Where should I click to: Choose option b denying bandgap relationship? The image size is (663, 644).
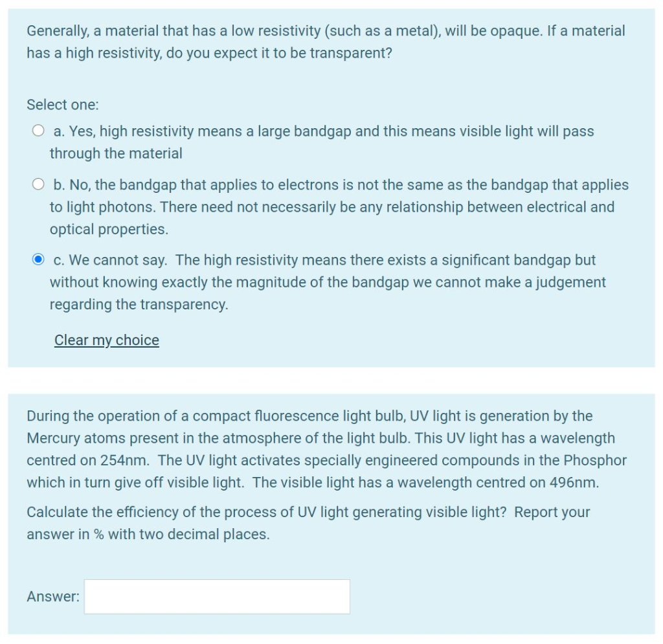pos(38,184)
